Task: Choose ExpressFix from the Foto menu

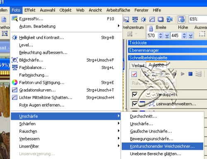Action: click(66, 19)
